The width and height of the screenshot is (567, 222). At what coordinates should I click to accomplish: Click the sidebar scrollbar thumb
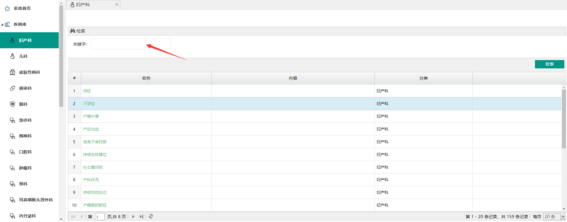click(61, 56)
